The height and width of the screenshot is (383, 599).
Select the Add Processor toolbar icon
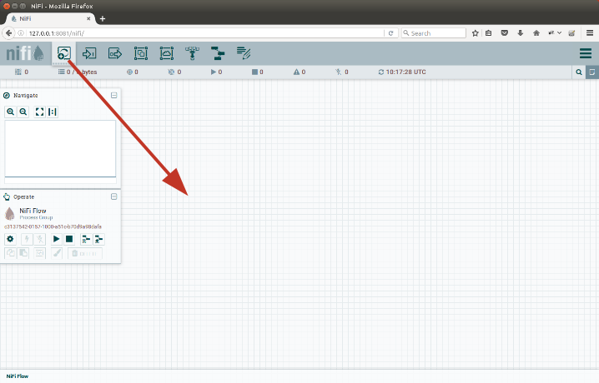(63, 53)
